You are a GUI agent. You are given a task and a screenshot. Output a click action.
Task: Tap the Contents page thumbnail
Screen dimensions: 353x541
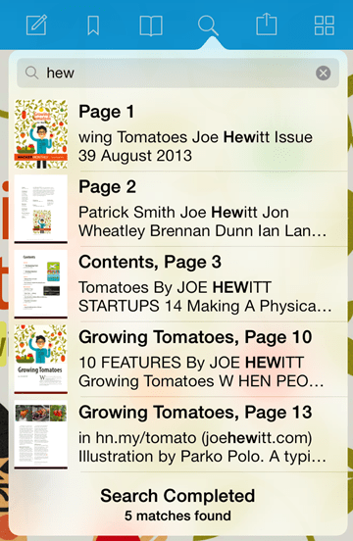click(x=41, y=284)
